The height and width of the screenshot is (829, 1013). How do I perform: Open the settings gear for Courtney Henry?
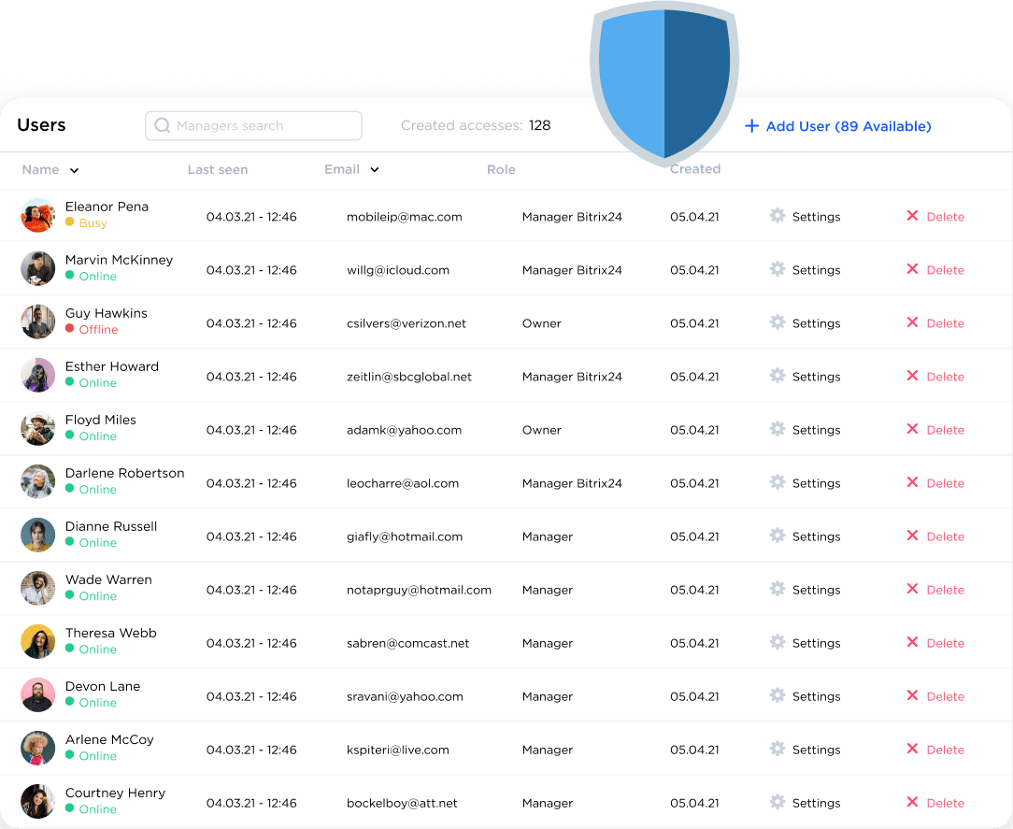[x=778, y=802]
